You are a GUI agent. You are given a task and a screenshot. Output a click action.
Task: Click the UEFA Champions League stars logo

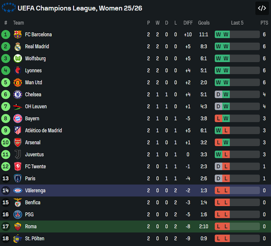8,8
